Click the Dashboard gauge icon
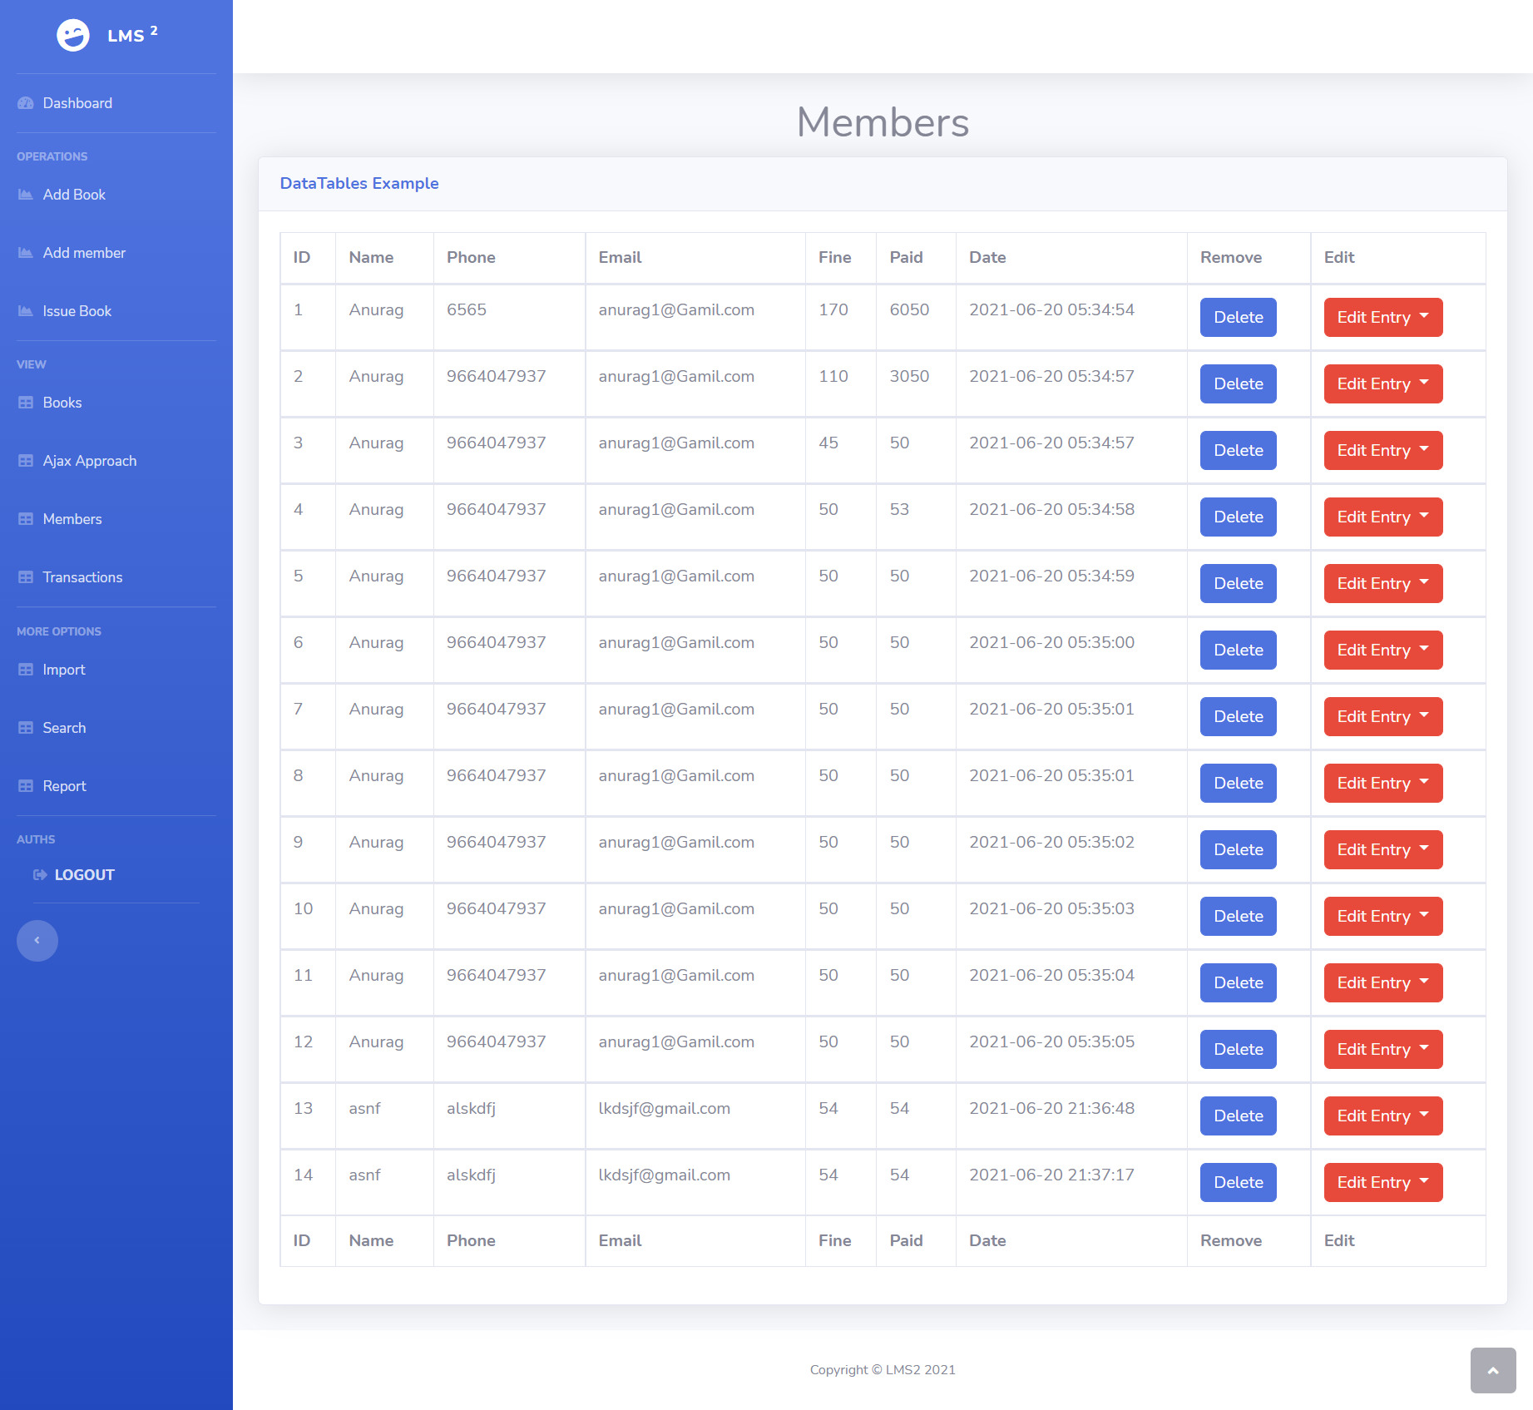This screenshot has width=1533, height=1410. pos(26,103)
